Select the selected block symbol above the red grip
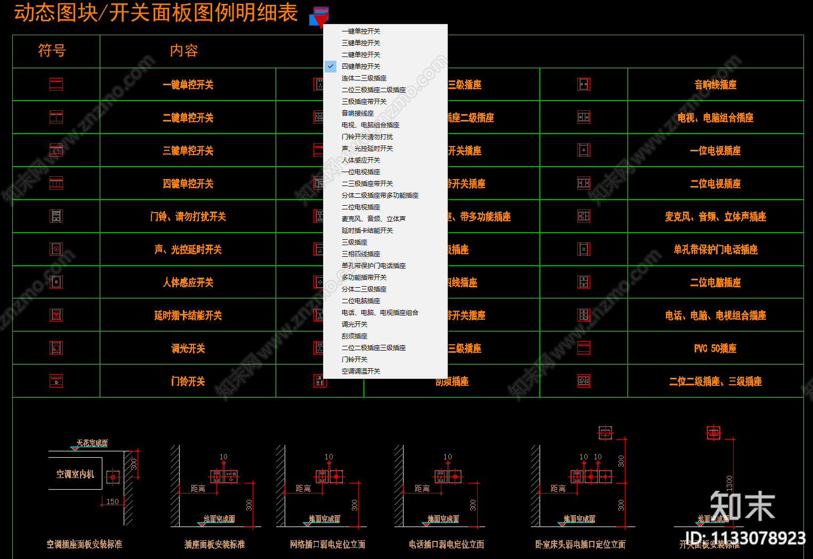Image resolution: width=813 pixels, height=559 pixels. [x=321, y=11]
